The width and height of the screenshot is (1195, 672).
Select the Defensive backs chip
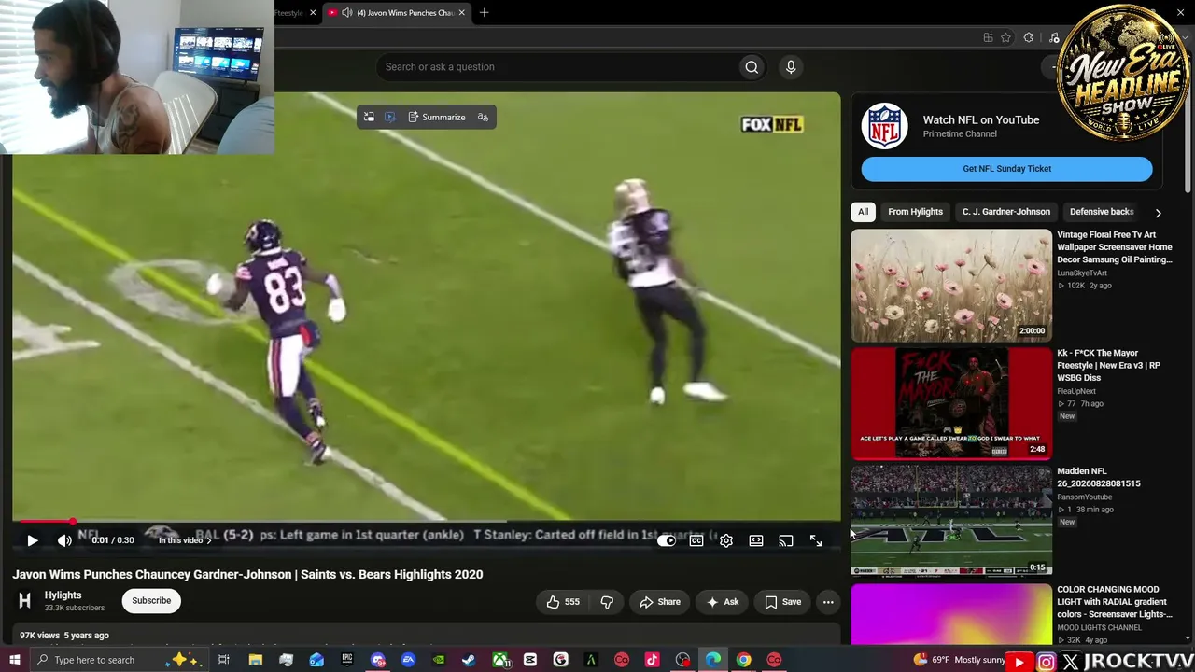(1102, 212)
